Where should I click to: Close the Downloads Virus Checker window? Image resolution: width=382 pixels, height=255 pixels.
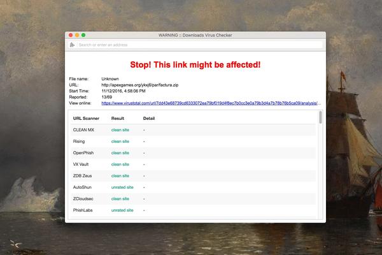click(69, 34)
